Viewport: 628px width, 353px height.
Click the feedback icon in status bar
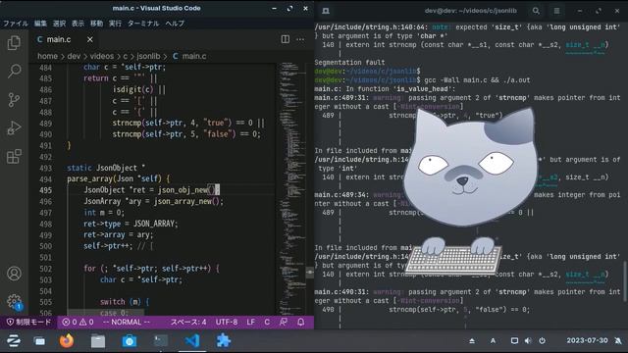[x=284, y=323]
